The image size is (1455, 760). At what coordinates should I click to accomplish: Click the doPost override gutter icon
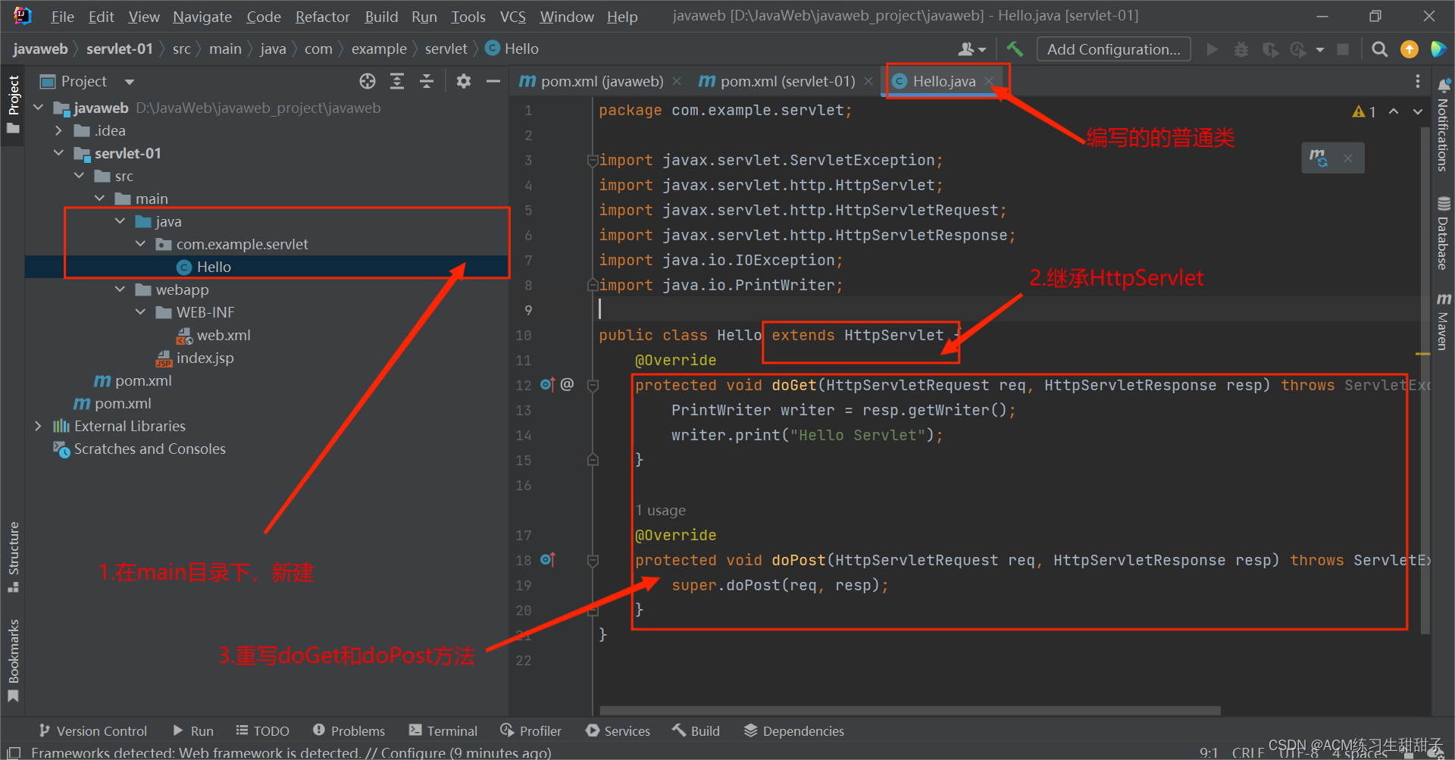[x=547, y=560]
